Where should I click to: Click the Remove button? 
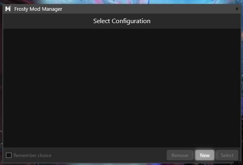(x=180, y=155)
